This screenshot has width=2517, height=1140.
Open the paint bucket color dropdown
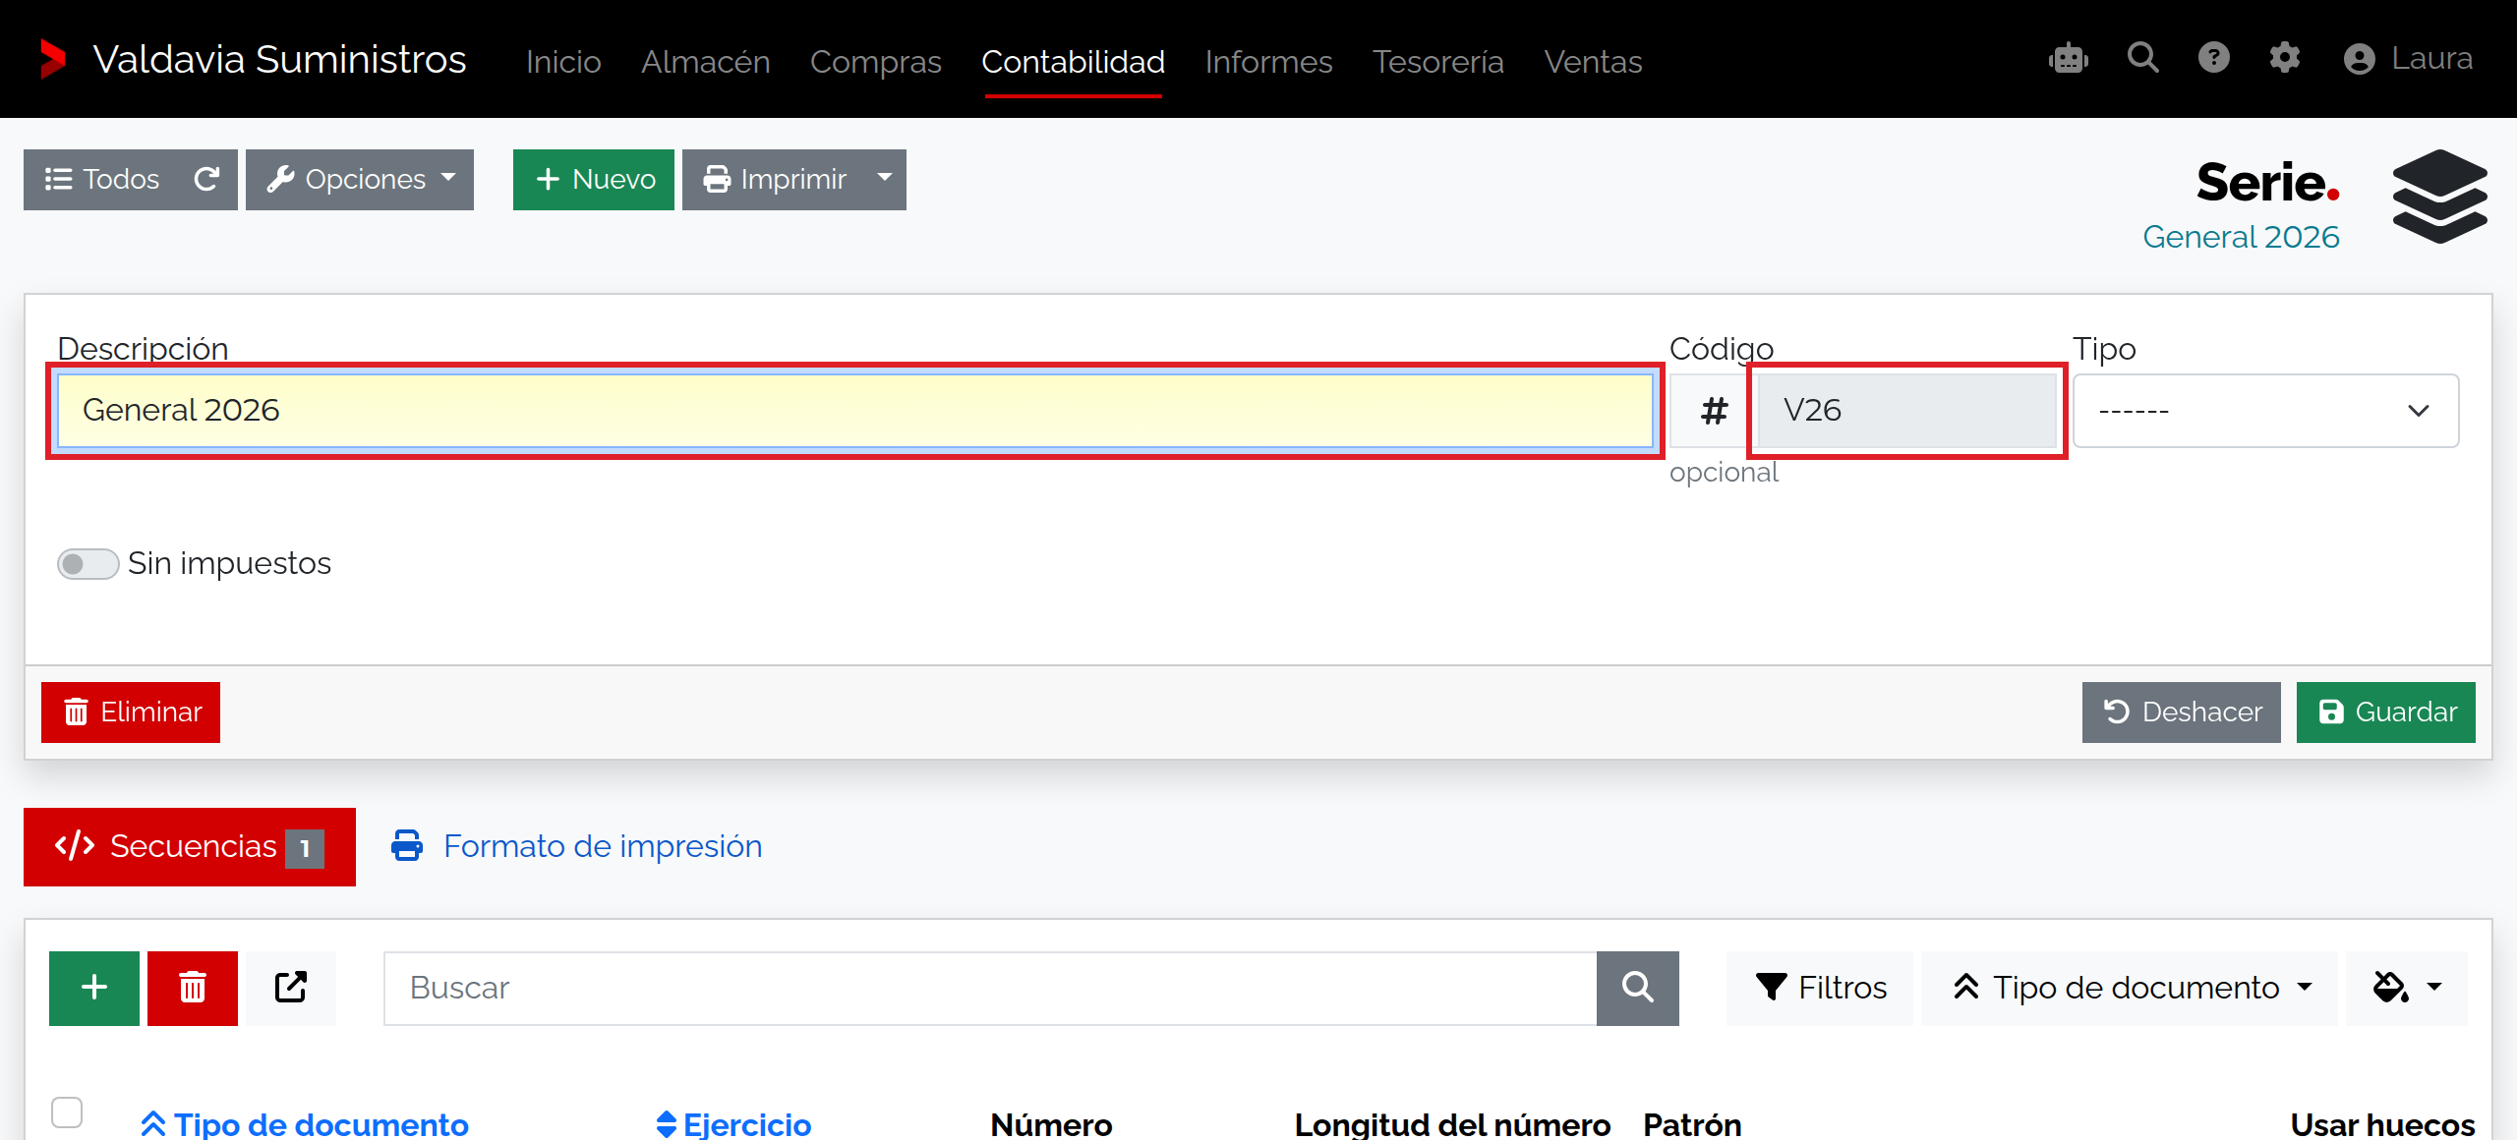click(x=2407, y=988)
